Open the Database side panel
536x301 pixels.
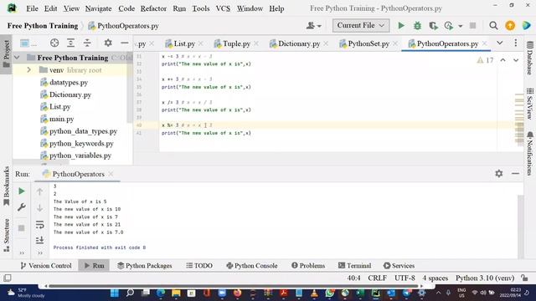tap(530, 58)
